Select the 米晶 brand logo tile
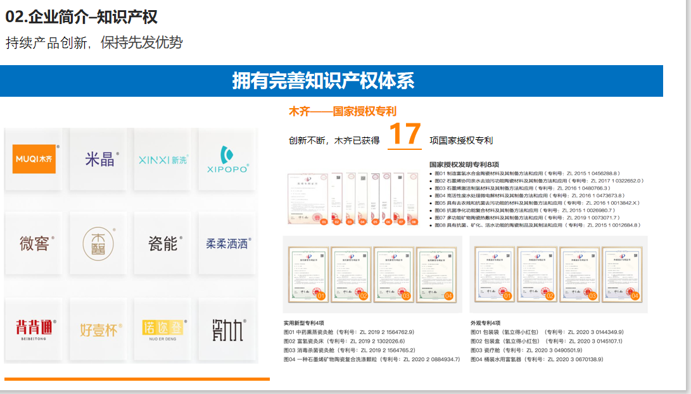691x394 pixels. (100, 159)
